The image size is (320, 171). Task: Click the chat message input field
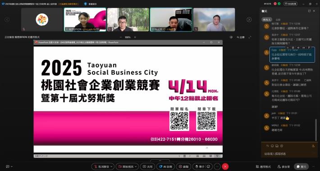(289, 153)
